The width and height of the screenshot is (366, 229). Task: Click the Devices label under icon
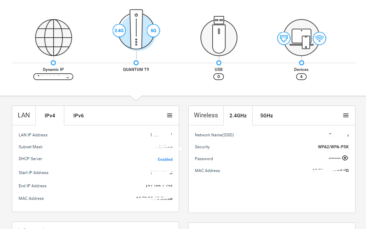pyautogui.click(x=301, y=70)
